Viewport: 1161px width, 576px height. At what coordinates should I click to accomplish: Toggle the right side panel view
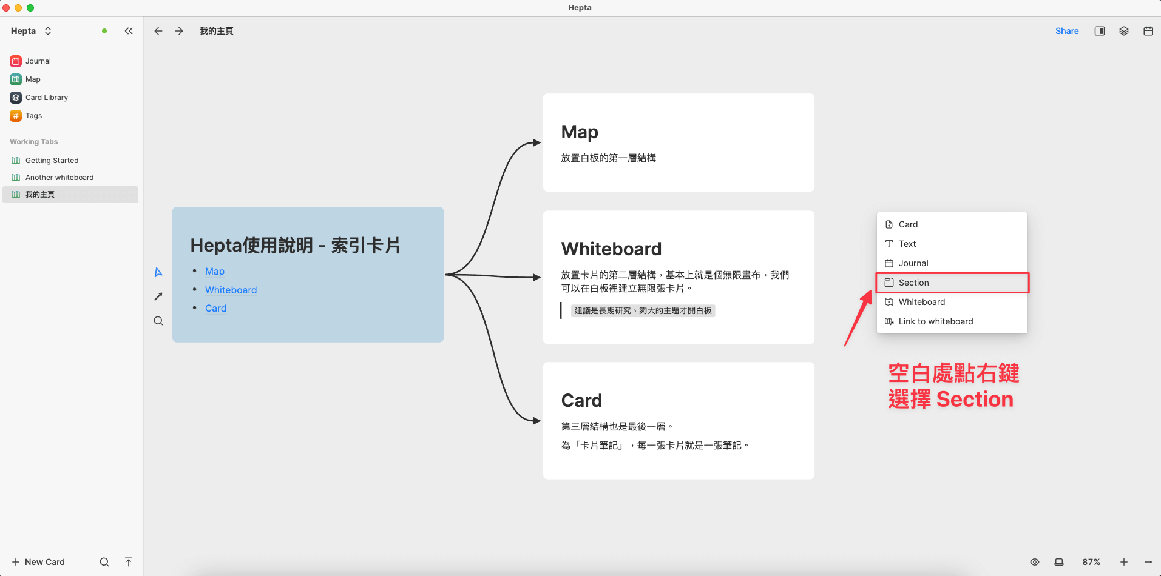tap(1099, 30)
